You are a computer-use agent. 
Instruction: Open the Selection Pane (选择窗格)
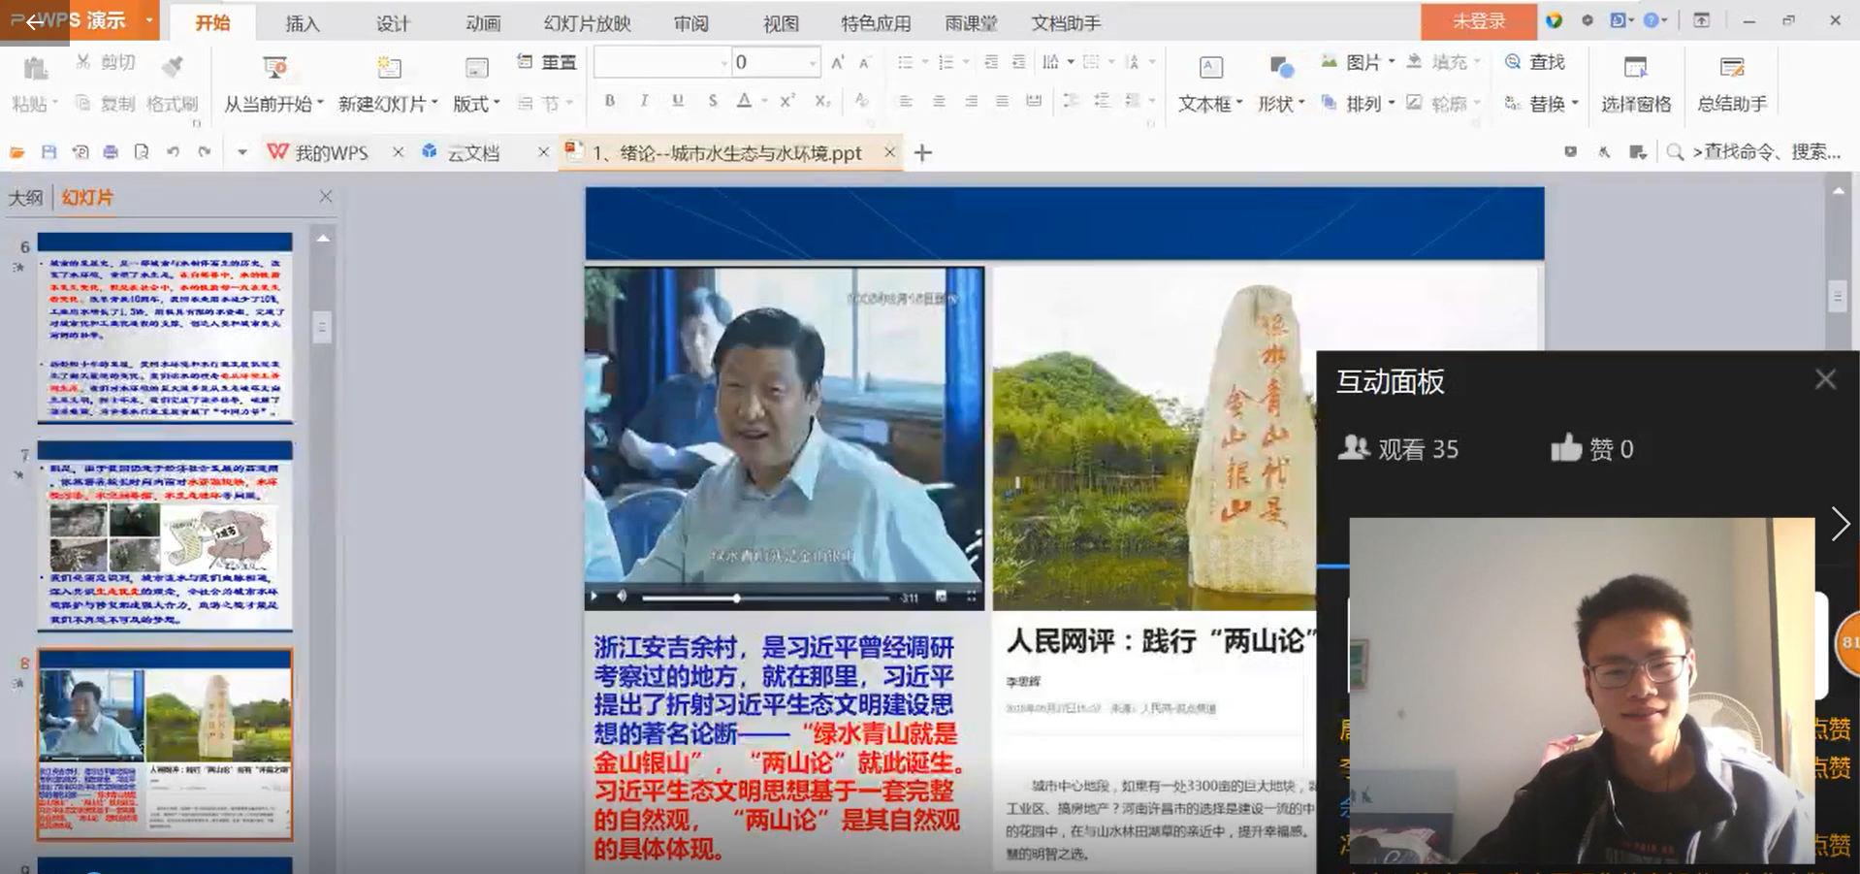pyautogui.click(x=1636, y=82)
